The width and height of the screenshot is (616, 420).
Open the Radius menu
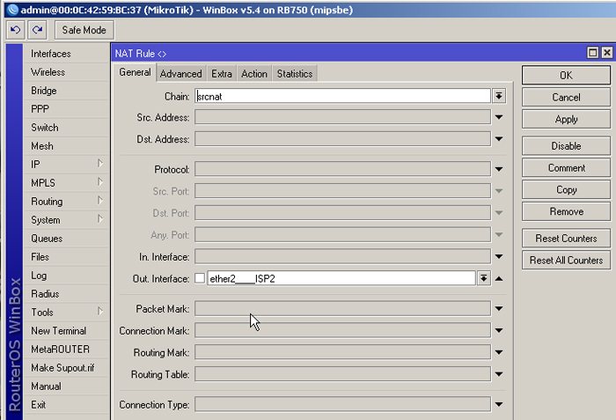click(66, 294)
